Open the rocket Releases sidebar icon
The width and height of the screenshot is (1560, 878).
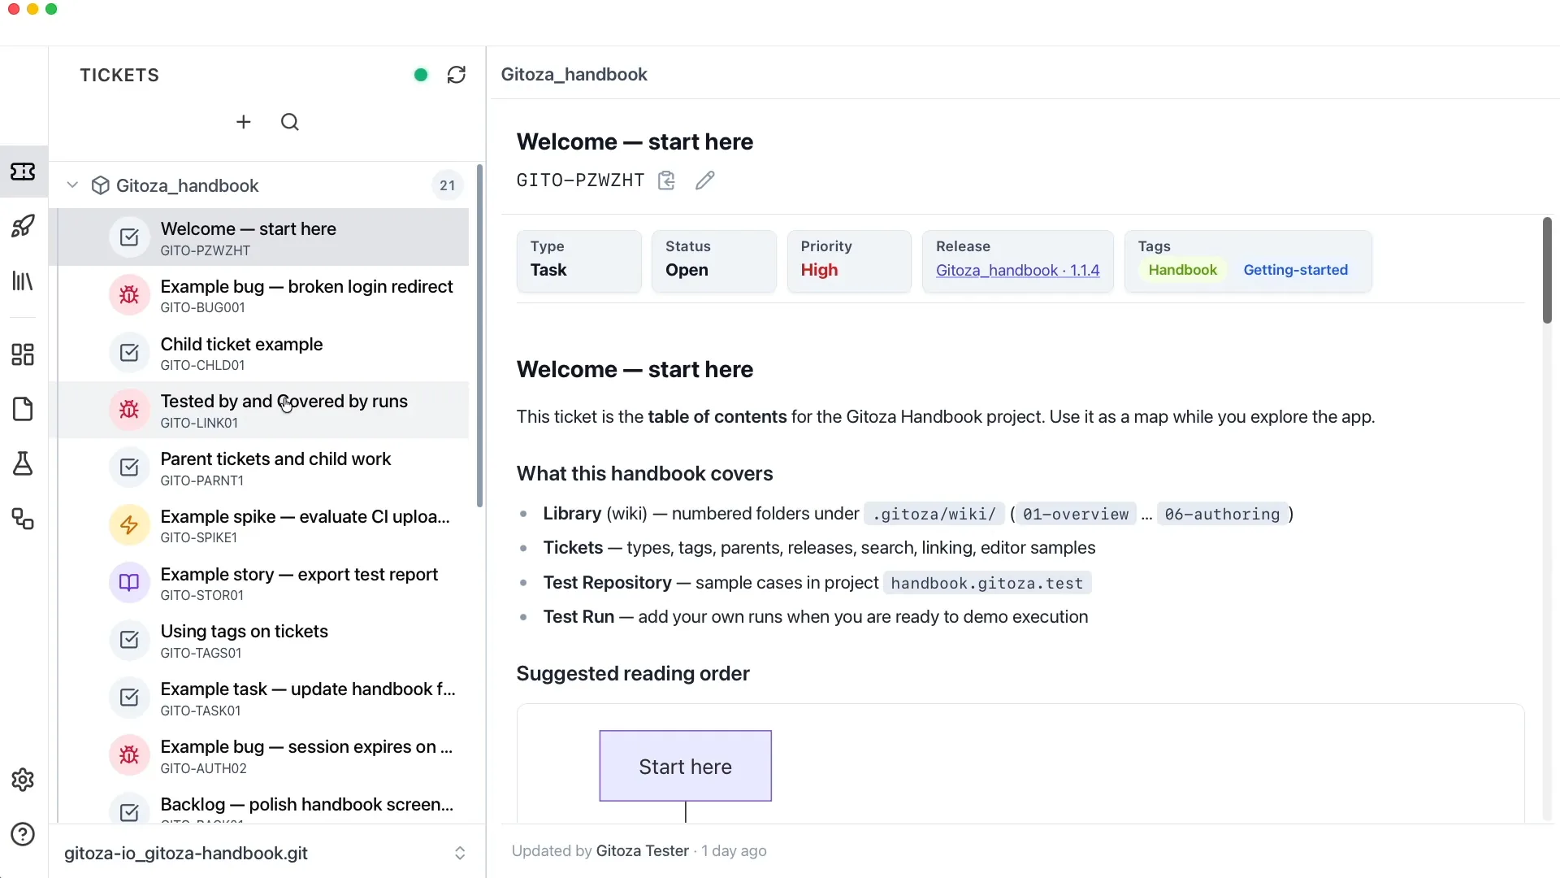(x=23, y=226)
